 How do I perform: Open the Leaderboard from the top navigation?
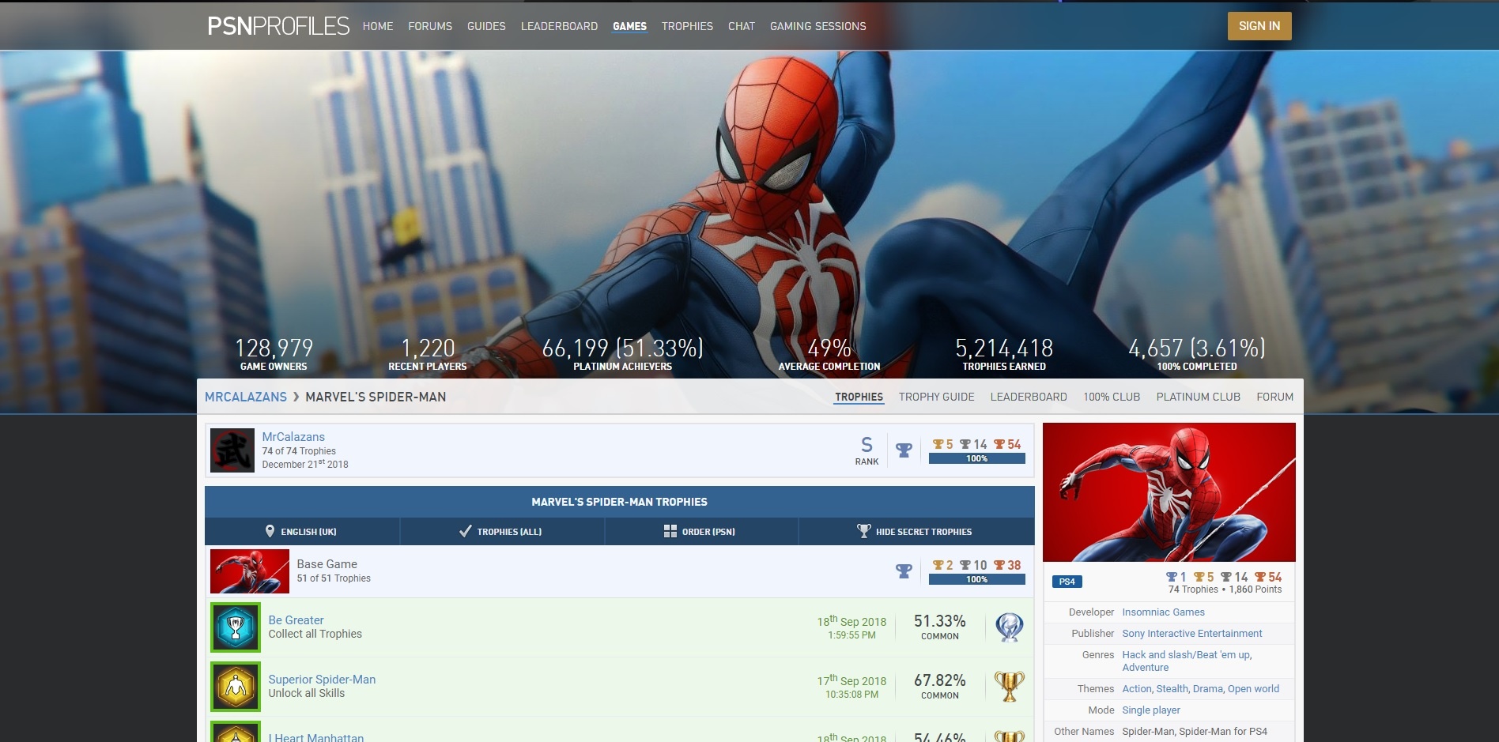coord(559,26)
